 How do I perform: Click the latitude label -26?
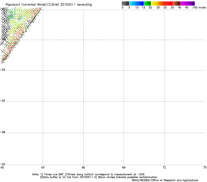(3, 101)
